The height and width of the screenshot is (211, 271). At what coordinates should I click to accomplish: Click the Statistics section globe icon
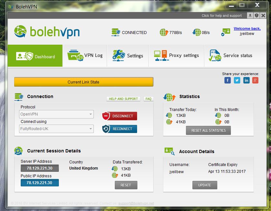169,97
